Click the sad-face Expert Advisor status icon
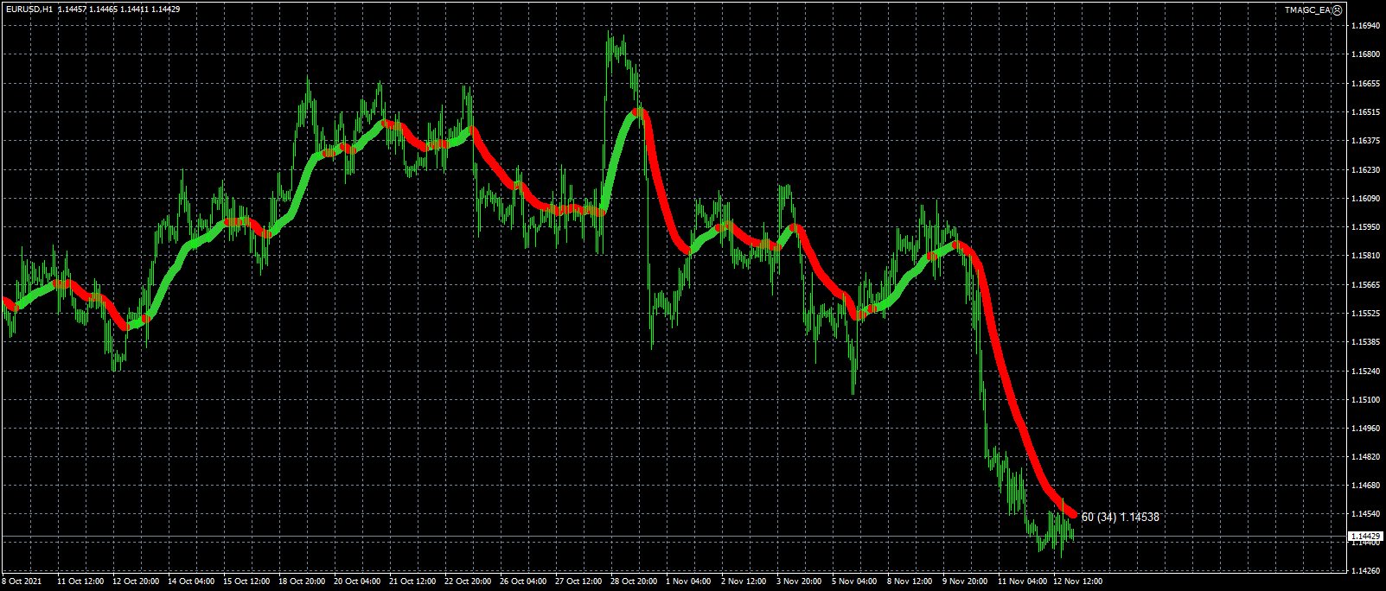The width and height of the screenshot is (1386, 591). click(1337, 10)
